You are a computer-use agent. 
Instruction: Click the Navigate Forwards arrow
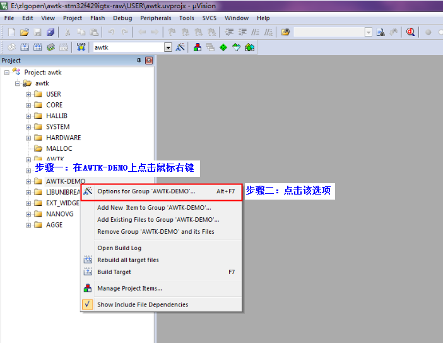[155, 32]
